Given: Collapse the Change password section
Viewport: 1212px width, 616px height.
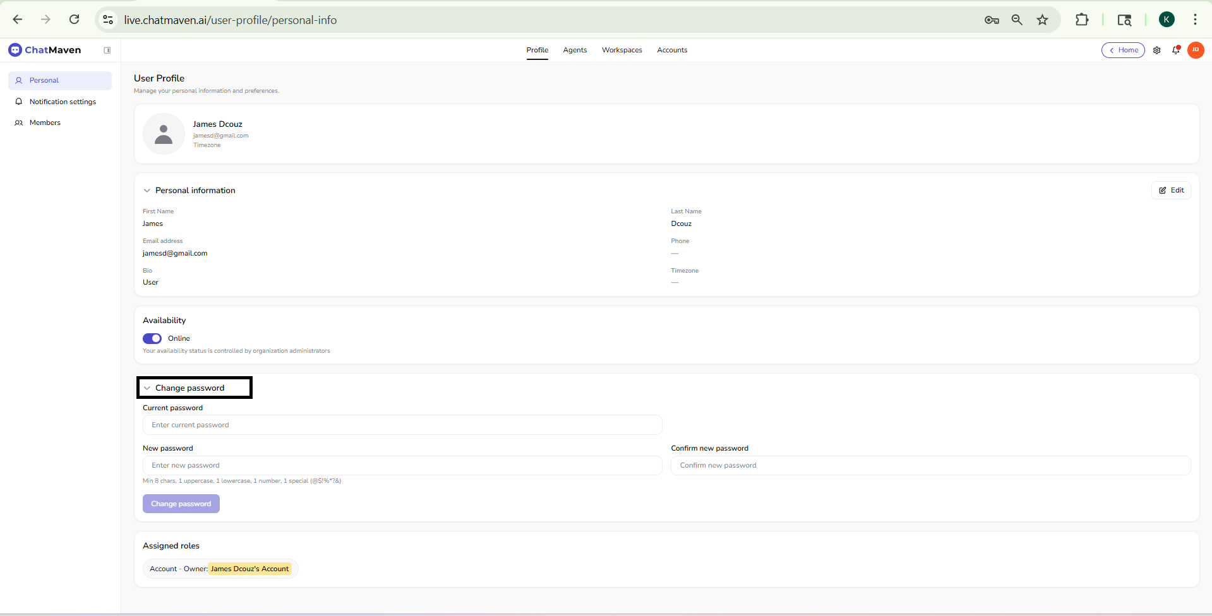Looking at the screenshot, I should (147, 388).
